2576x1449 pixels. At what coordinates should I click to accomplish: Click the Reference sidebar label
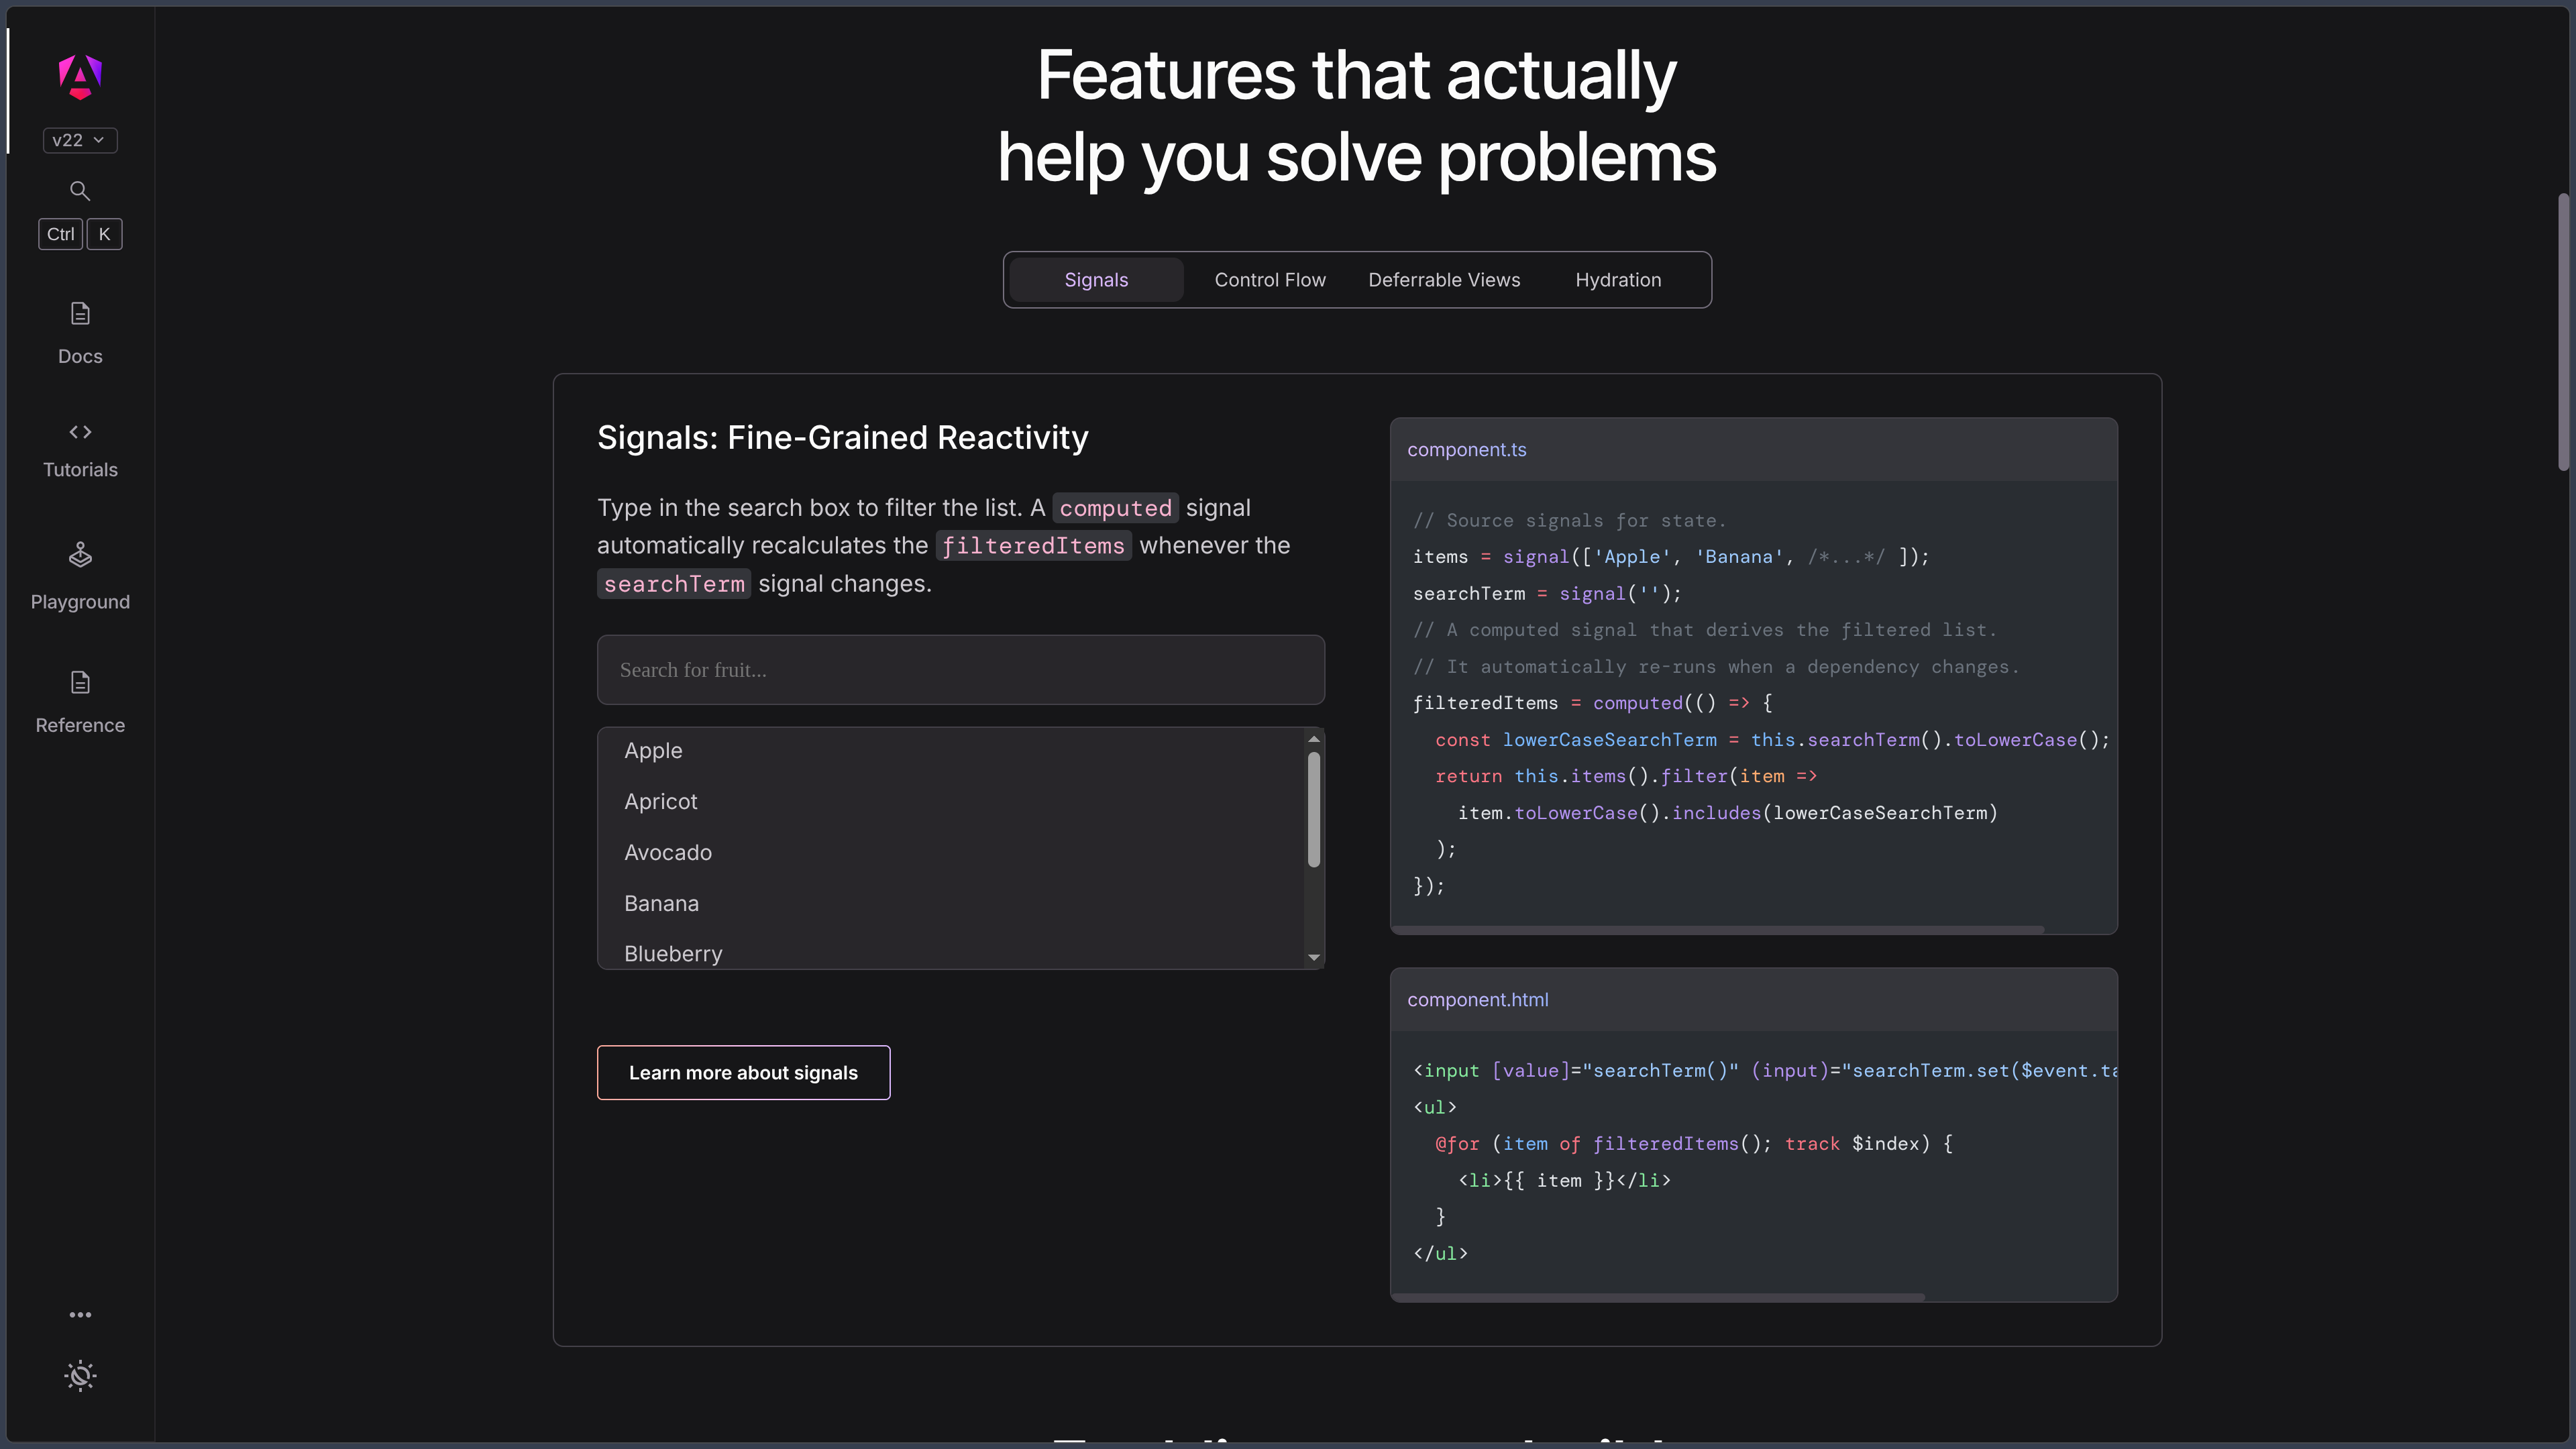[80, 725]
